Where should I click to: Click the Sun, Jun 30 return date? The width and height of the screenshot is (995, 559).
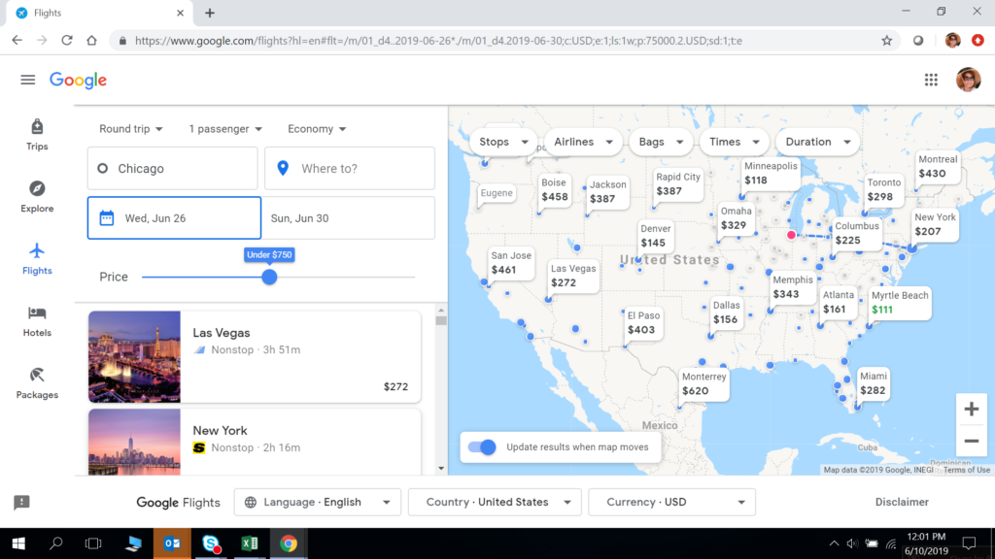(349, 218)
